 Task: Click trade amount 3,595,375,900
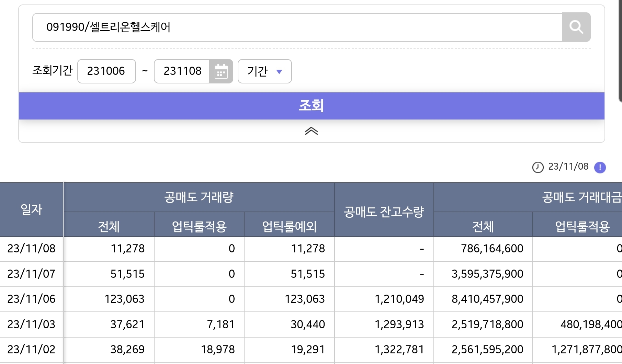tap(487, 274)
